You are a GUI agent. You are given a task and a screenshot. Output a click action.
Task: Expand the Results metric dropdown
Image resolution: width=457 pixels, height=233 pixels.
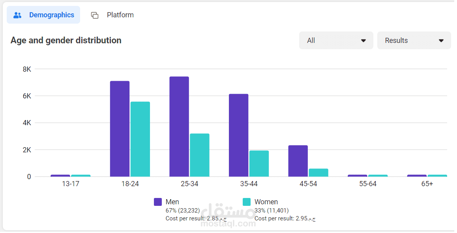coord(414,41)
